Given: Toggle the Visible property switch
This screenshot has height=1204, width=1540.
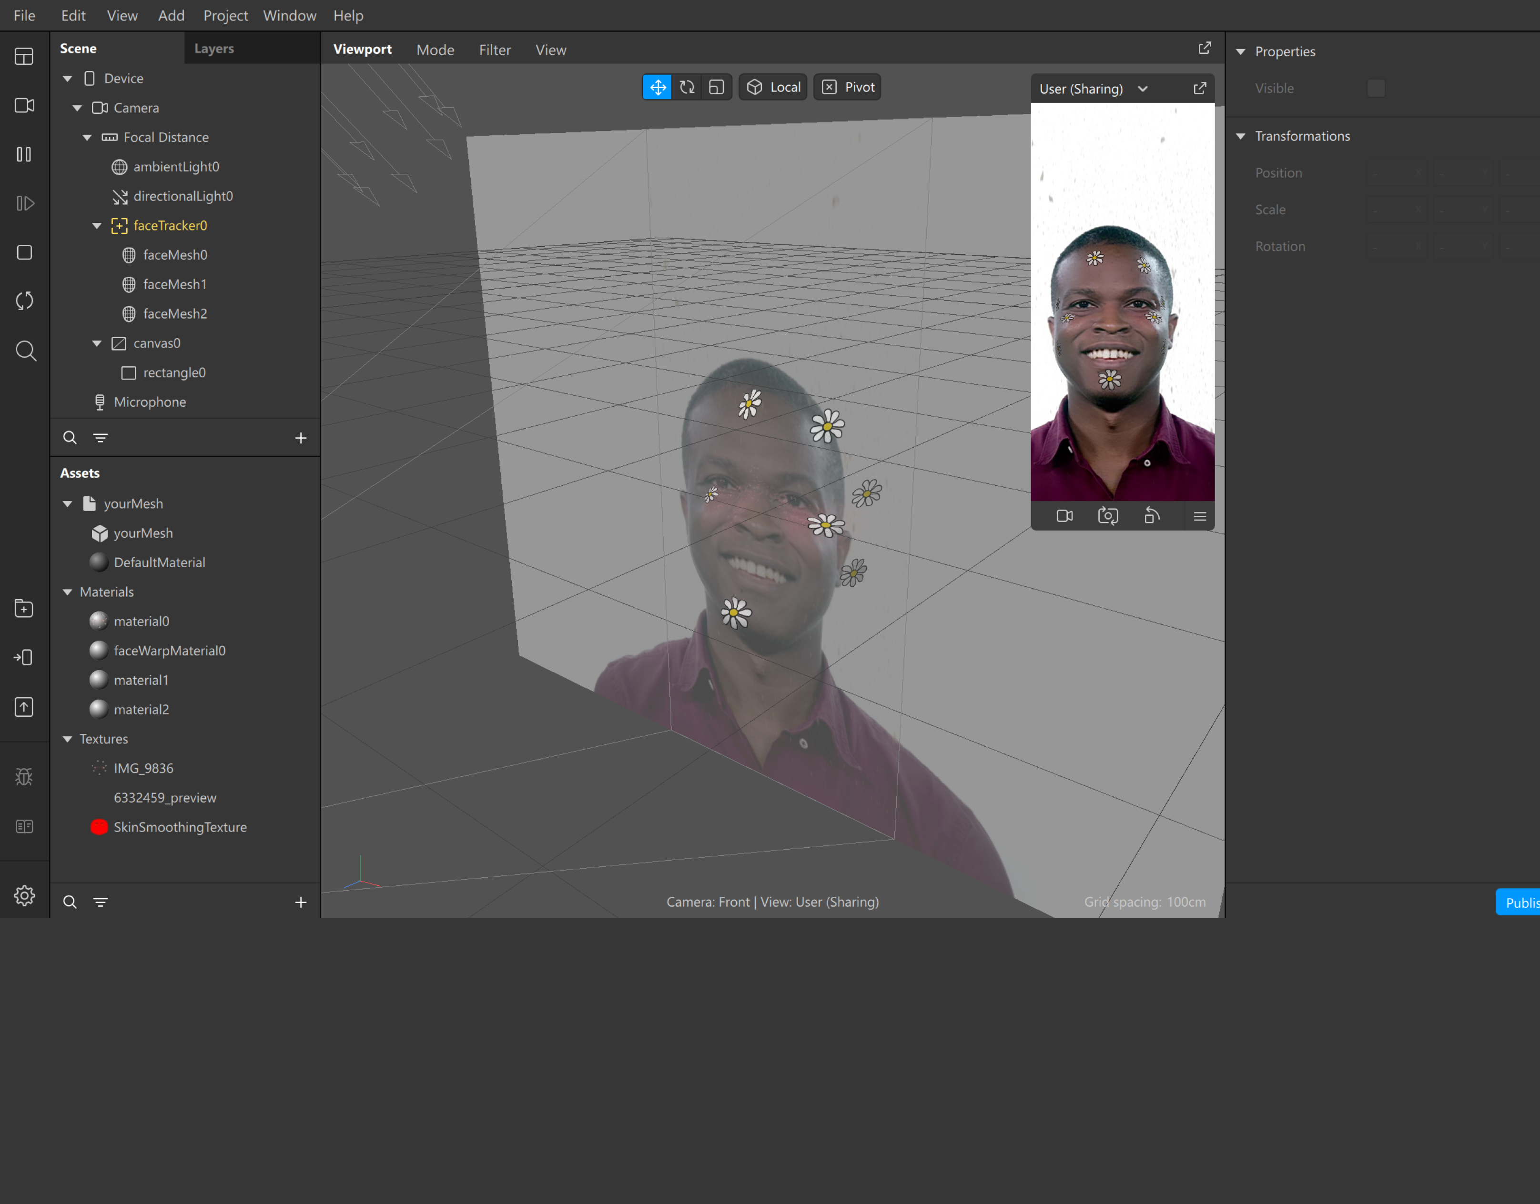Looking at the screenshot, I should pos(1376,88).
